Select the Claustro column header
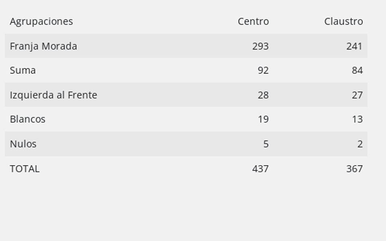The height and width of the screenshot is (241, 386). point(343,21)
